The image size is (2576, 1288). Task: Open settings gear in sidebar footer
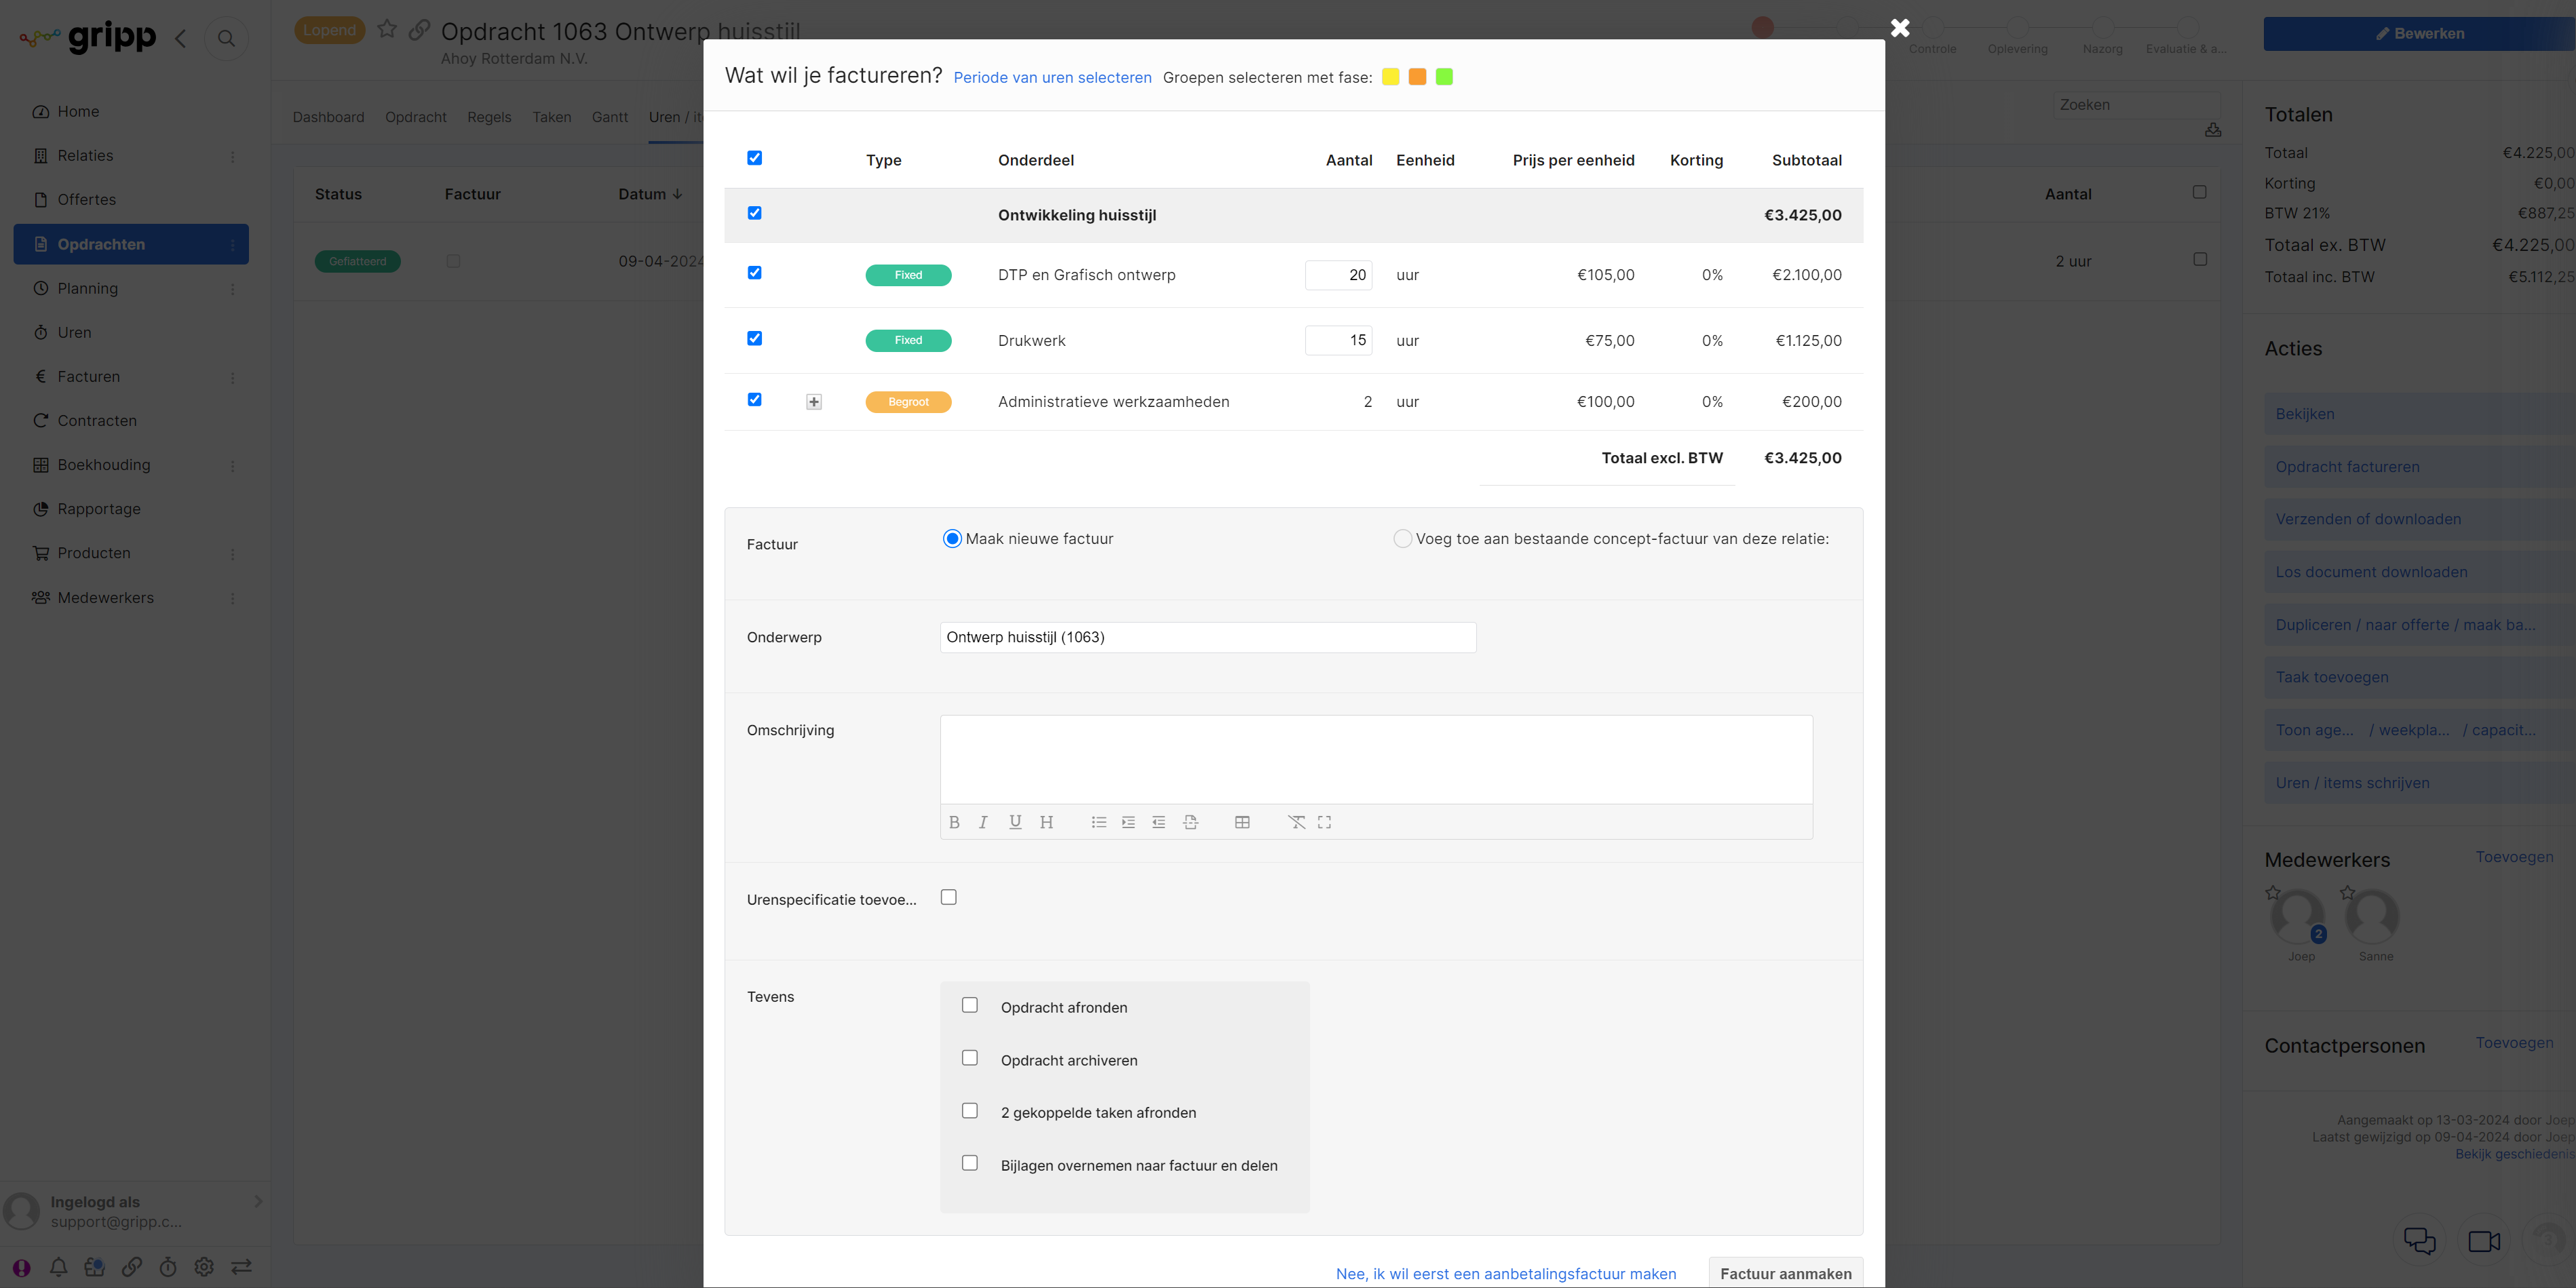[204, 1267]
